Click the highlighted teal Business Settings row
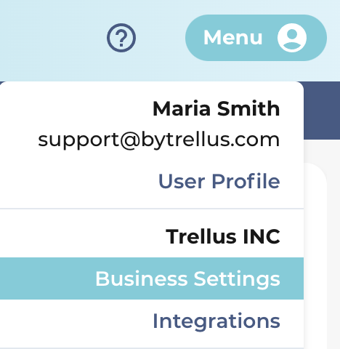340x349 pixels. (152, 278)
